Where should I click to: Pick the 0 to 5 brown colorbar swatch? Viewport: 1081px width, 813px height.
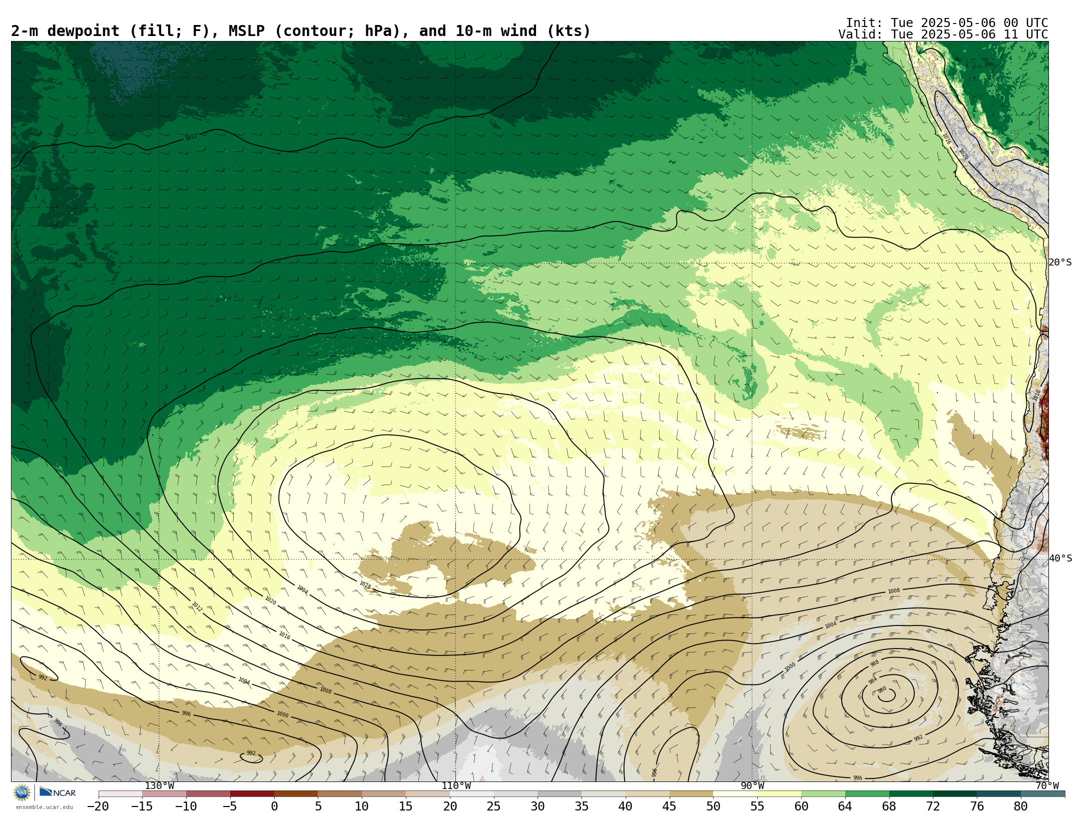(x=296, y=794)
